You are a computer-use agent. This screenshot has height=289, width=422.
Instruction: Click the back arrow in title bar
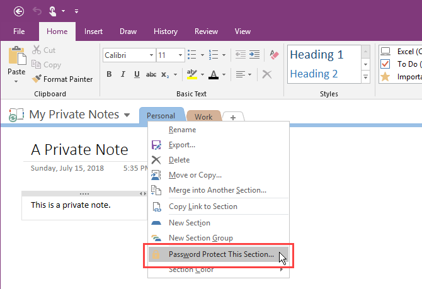(19, 11)
